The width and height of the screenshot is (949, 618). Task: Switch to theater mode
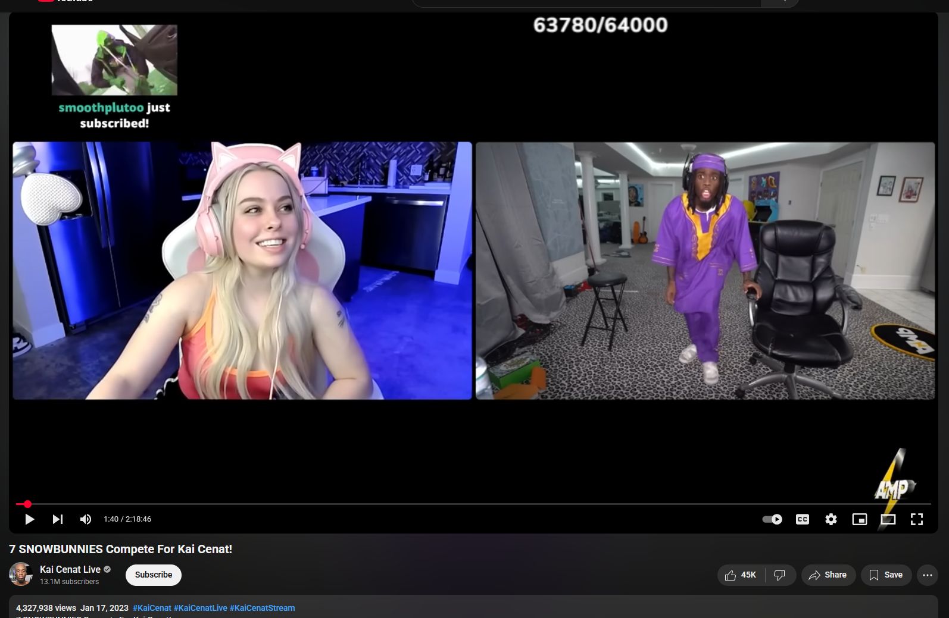888,519
